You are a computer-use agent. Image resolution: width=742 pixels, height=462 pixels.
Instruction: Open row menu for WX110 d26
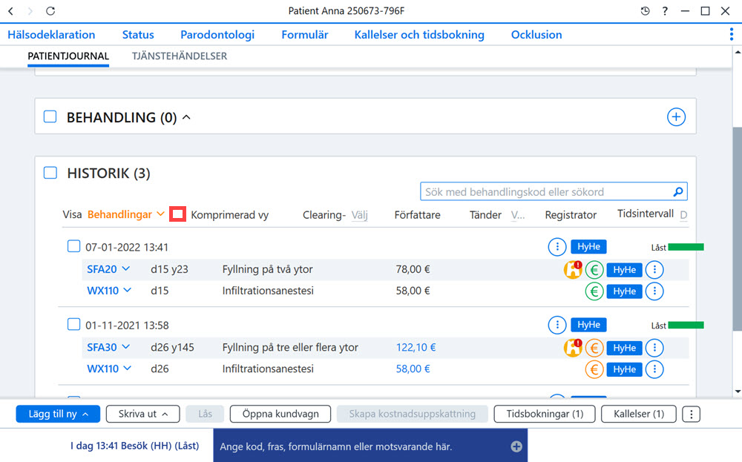654,369
